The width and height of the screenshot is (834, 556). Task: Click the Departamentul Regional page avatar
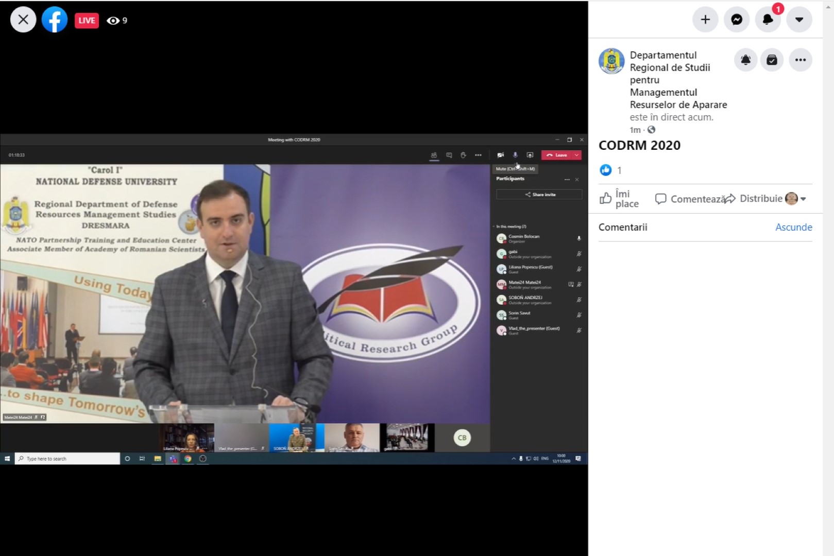(611, 61)
